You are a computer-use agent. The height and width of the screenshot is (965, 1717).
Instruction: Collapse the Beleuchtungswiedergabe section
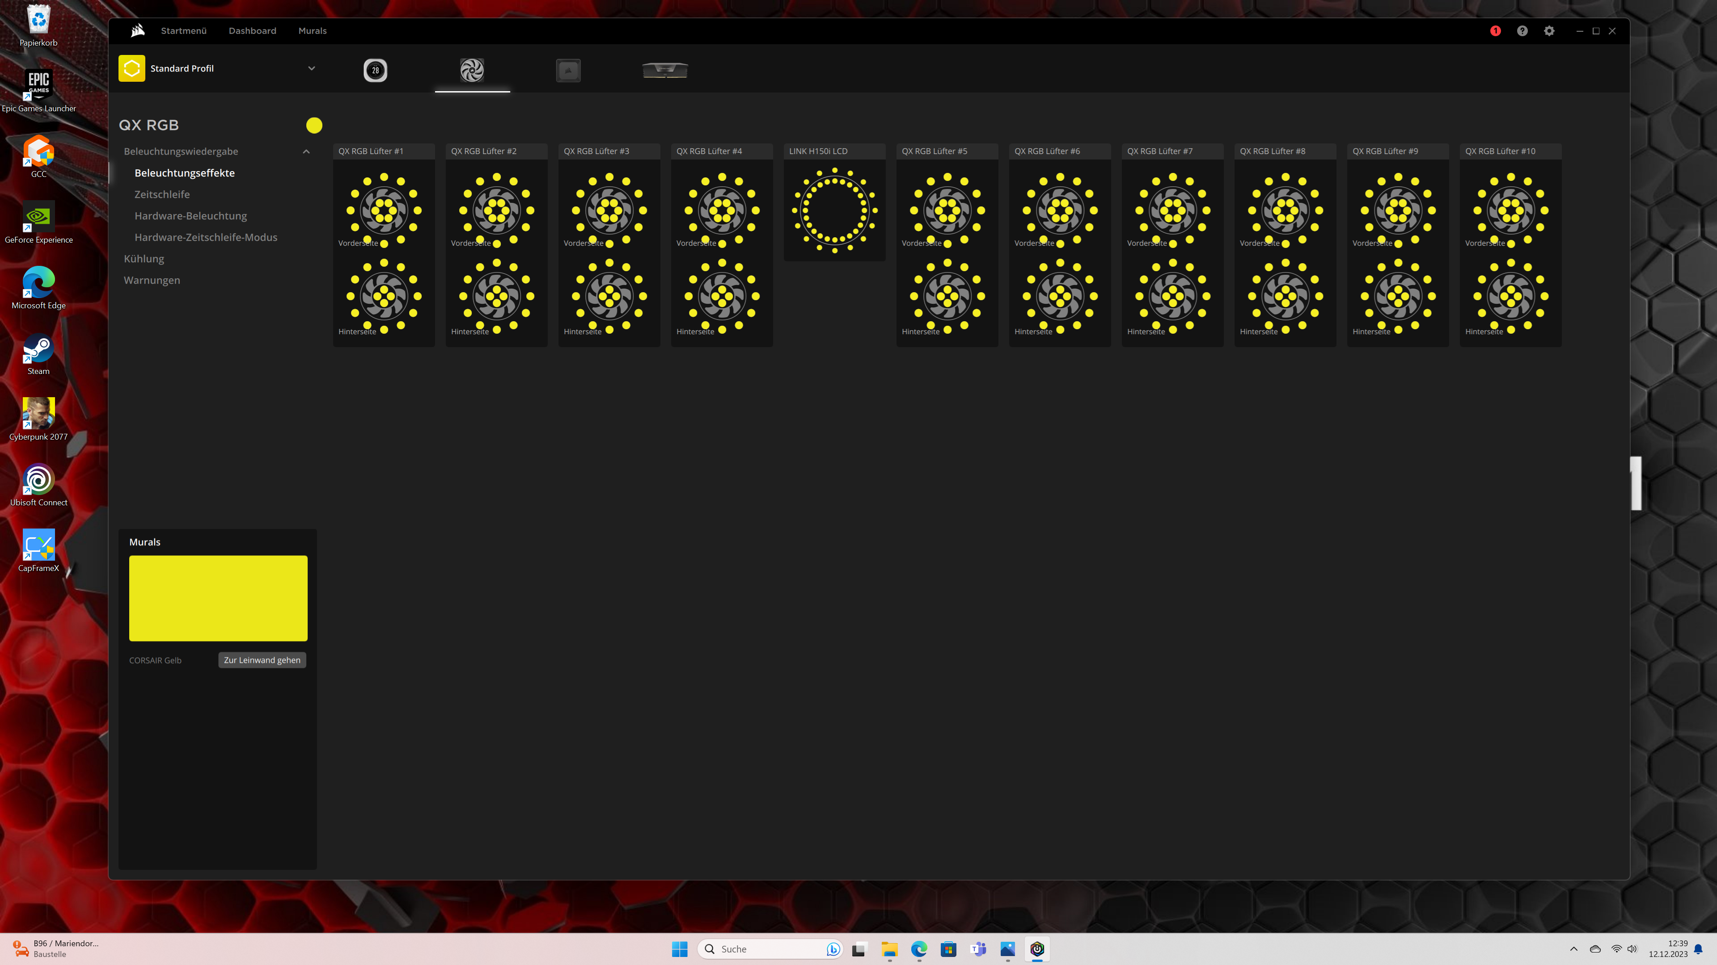pos(307,151)
